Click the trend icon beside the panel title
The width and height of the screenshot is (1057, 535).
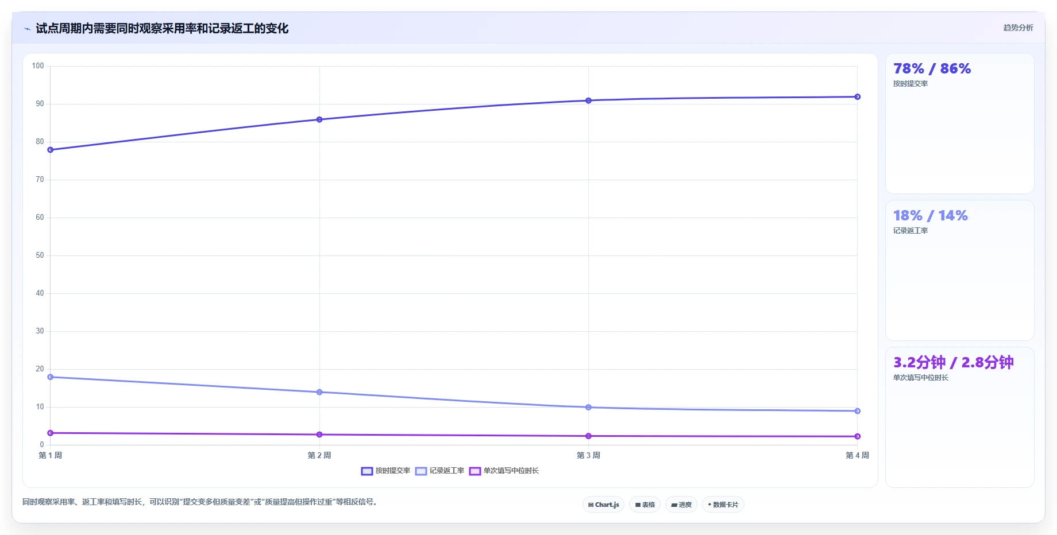pos(27,29)
